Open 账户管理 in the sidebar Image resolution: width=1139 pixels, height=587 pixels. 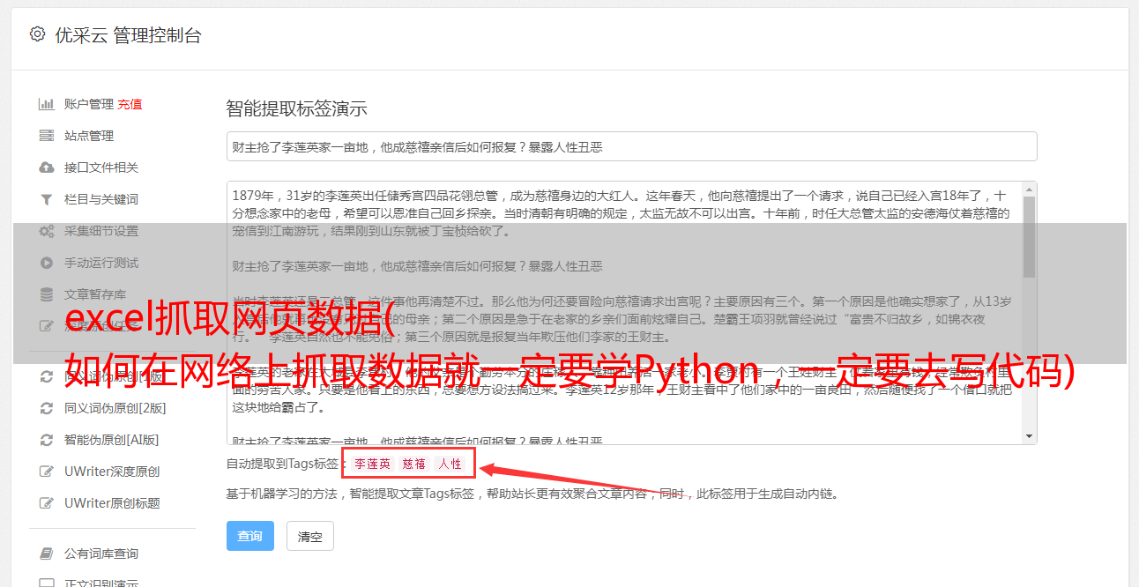tap(89, 104)
